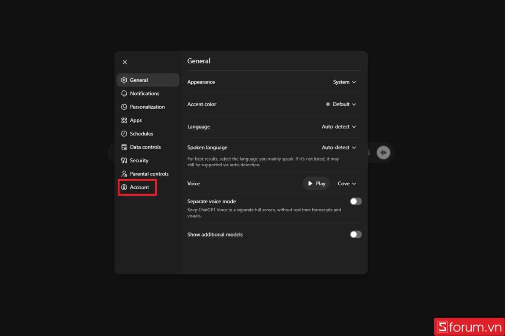Turn on Show additional models
Viewport: 505px width, 336px height.
[x=356, y=234]
